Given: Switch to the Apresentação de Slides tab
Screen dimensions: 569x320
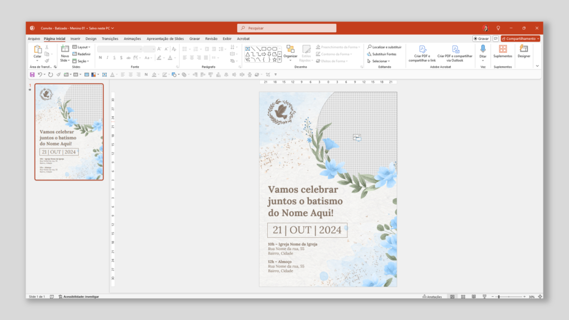Looking at the screenshot, I should coord(165,38).
